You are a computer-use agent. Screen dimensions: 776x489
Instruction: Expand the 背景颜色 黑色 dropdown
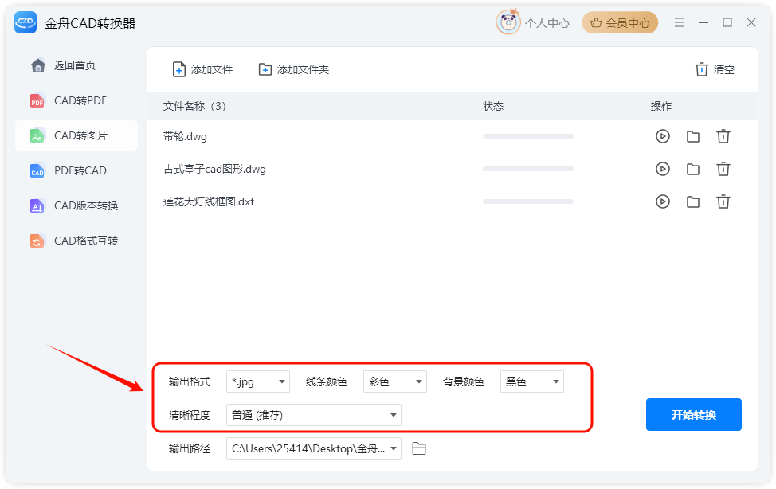(x=532, y=381)
